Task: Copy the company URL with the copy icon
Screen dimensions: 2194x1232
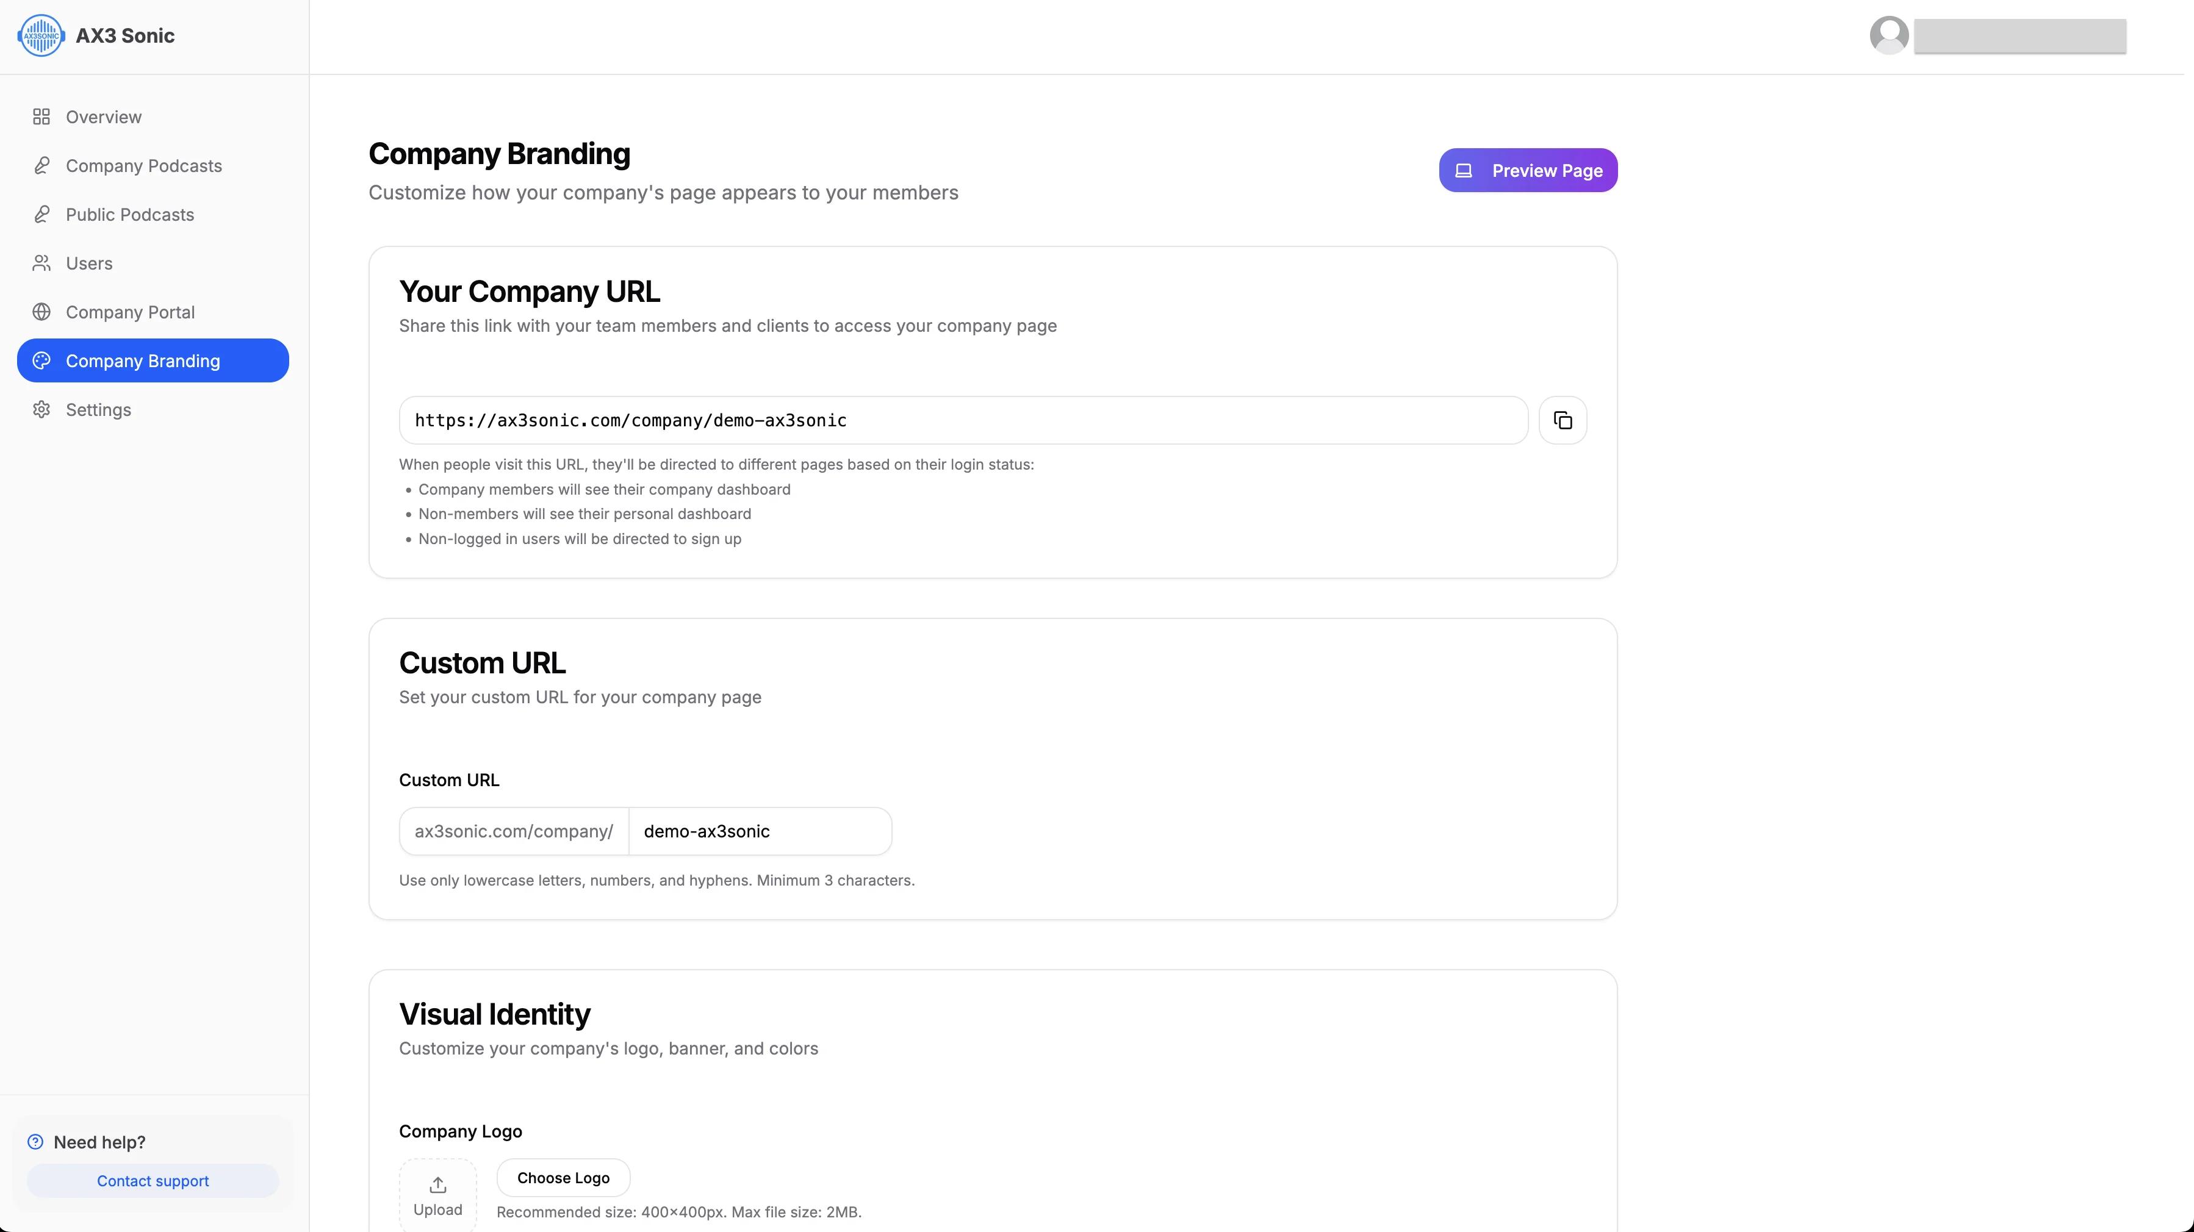Action: [x=1562, y=420]
